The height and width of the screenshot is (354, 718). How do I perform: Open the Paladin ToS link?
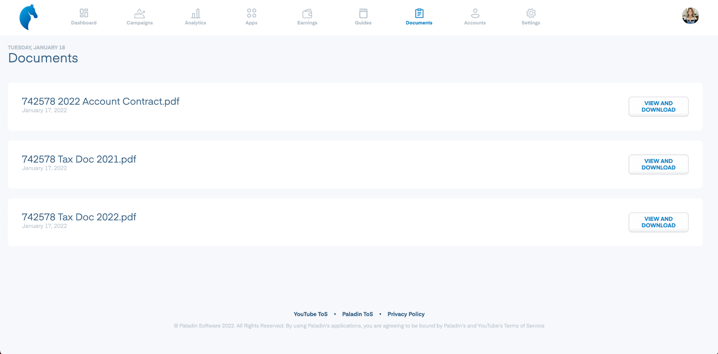click(357, 314)
